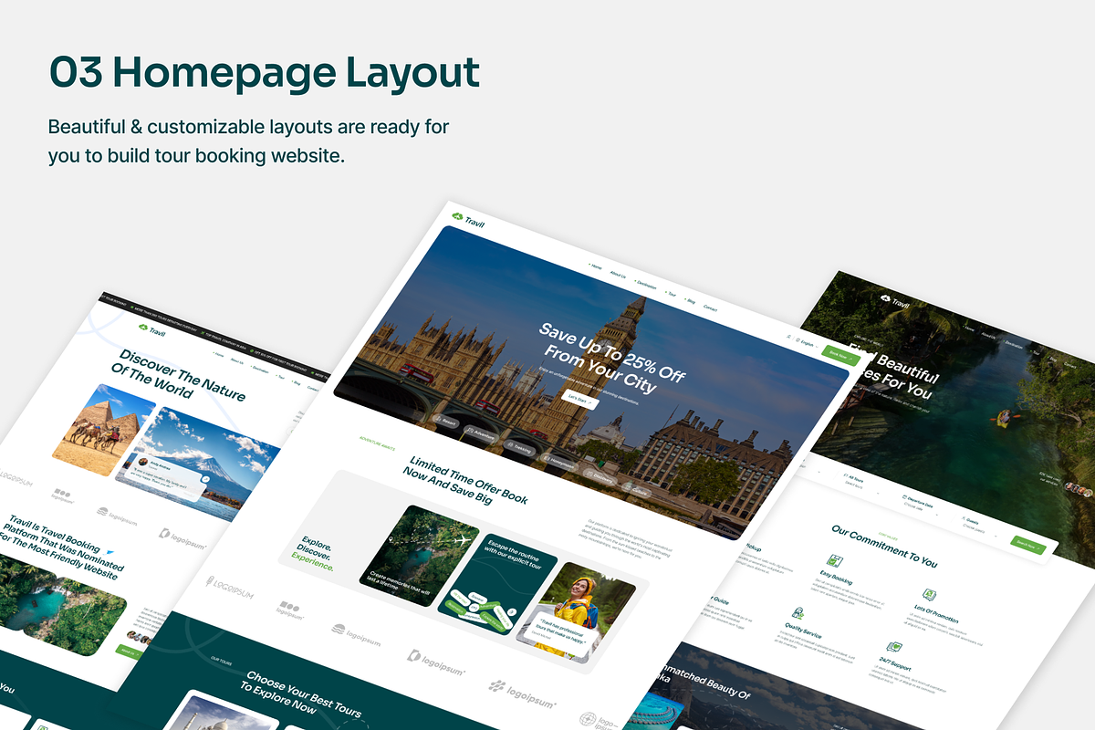The height and width of the screenshot is (730, 1095).
Task: Open Home menu on the center homepage
Action: point(596,267)
